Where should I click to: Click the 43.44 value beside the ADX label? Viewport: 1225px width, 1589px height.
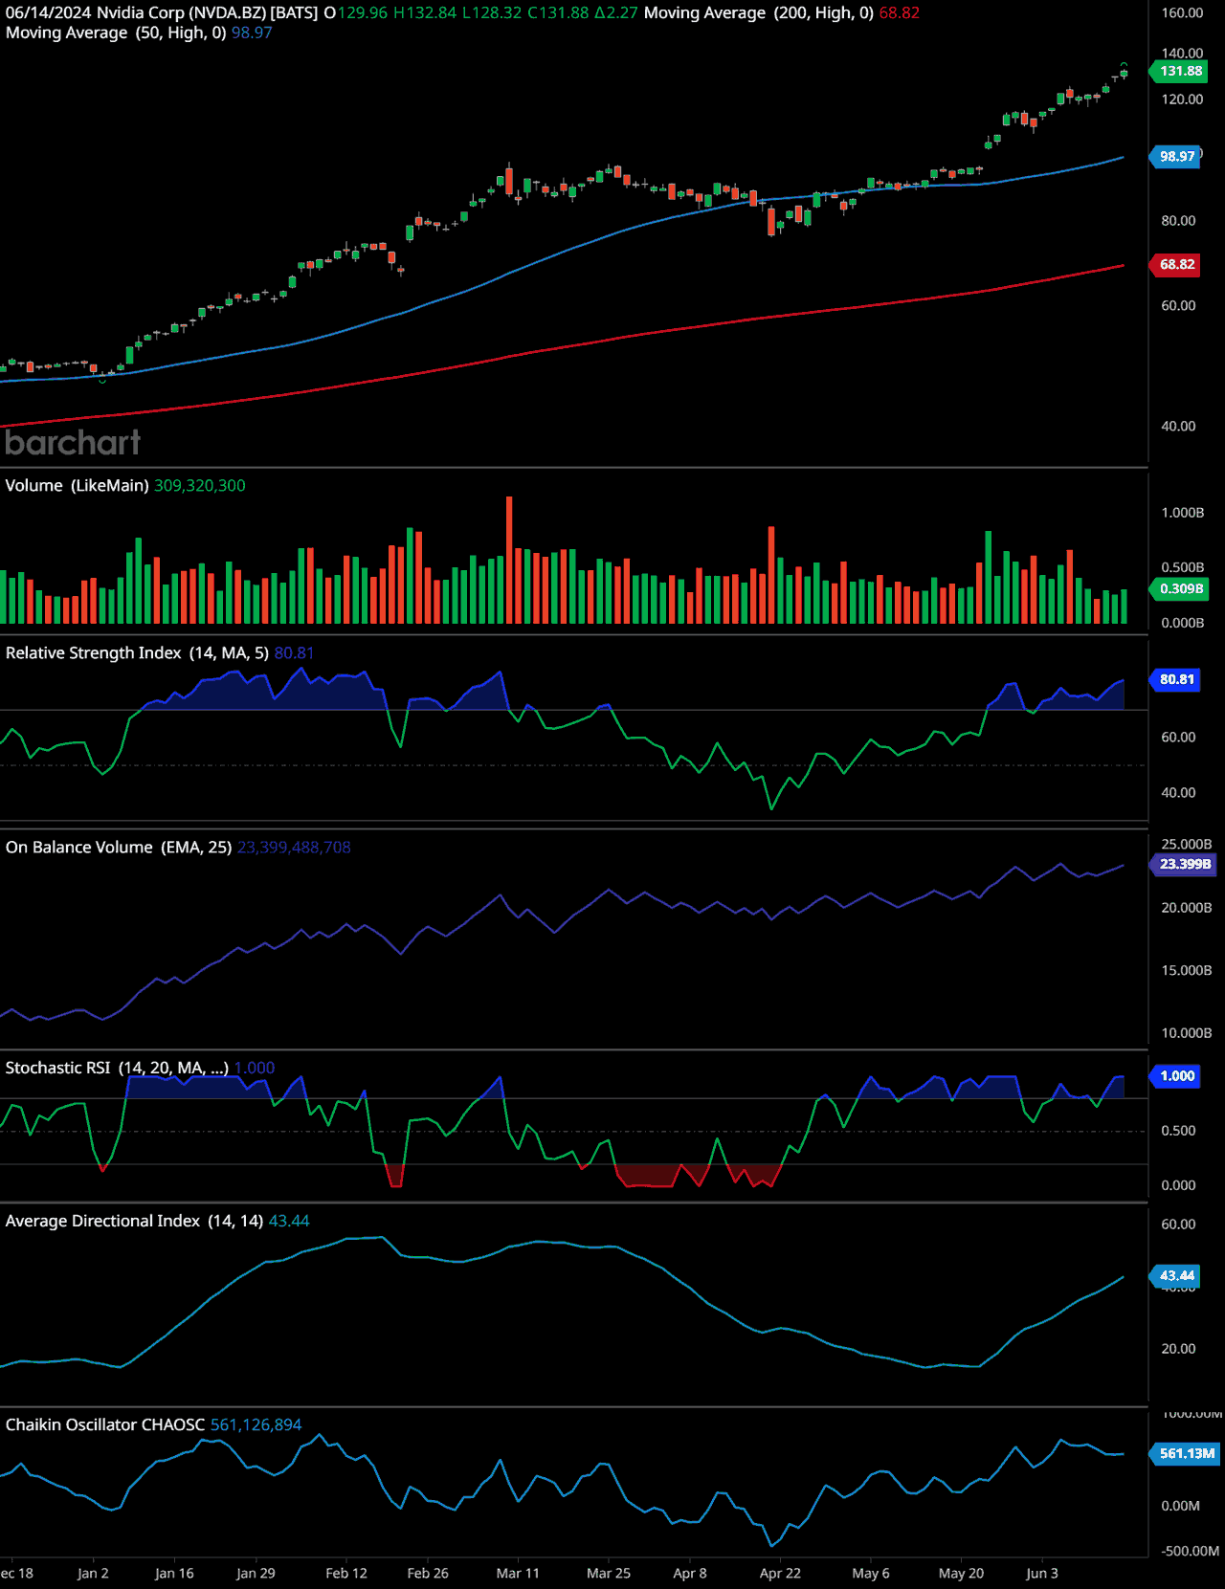click(289, 1221)
